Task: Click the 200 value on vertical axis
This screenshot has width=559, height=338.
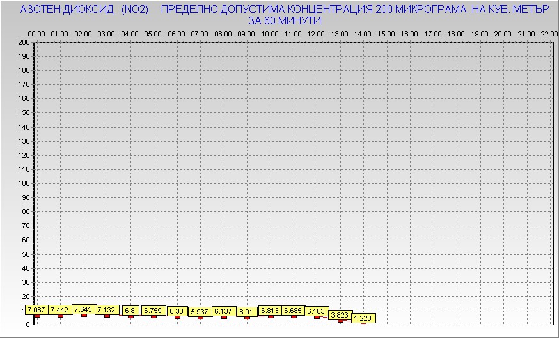Action: (24, 42)
